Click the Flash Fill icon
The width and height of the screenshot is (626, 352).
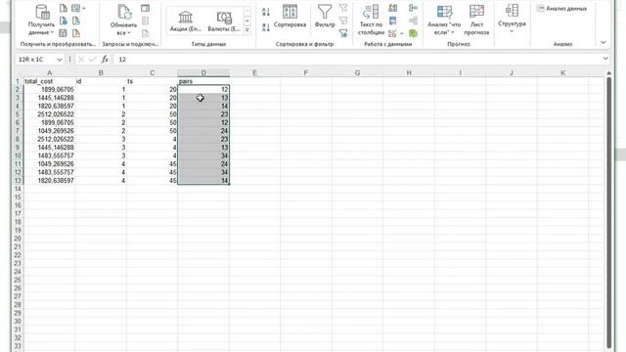pyautogui.click(x=393, y=8)
